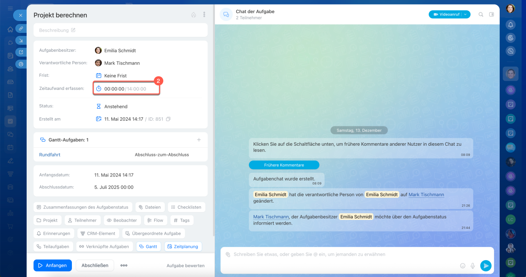Image resolution: width=526 pixels, height=277 pixels.
Task: Open task in new window icon
Action: pyautogui.click(x=21, y=52)
